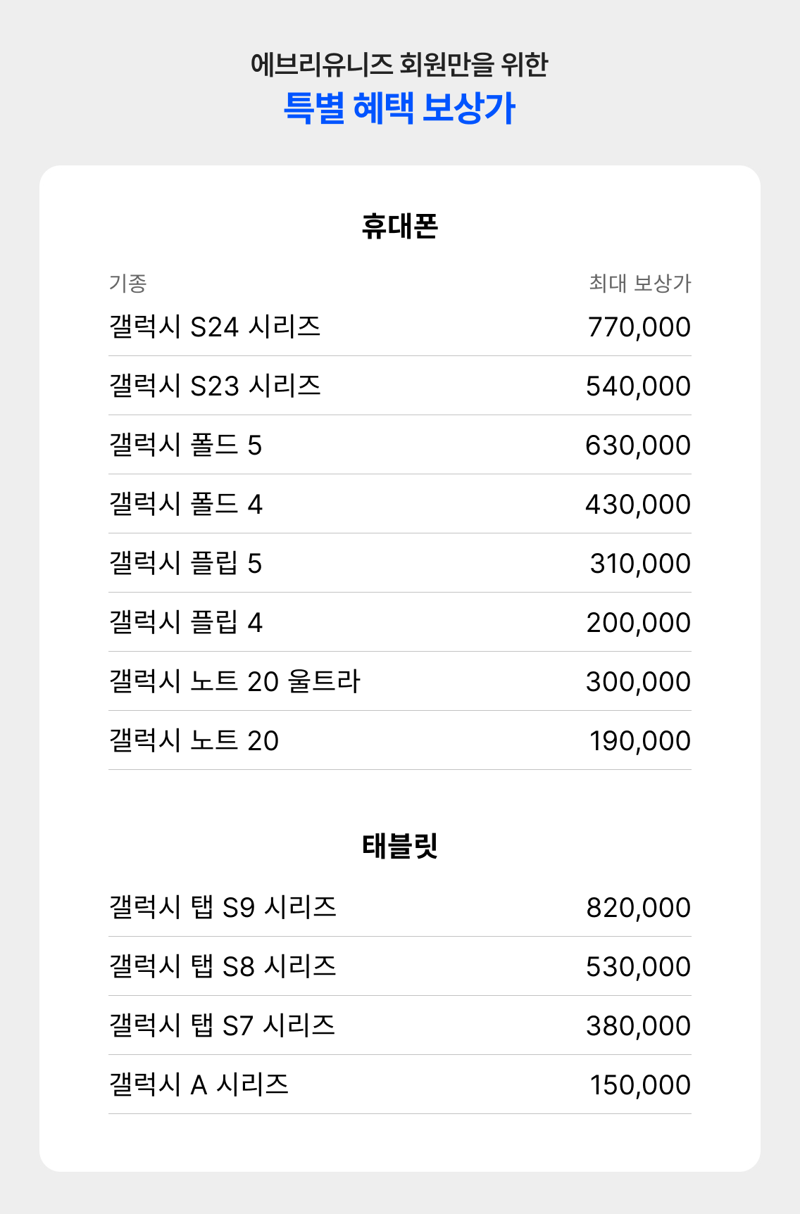This screenshot has height=1214, width=800.
Task: Choose 갤럭시 플립 5 entry
Action: pyautogui.click(x=400, y=563)
